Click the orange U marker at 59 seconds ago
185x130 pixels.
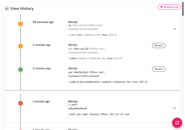tap(20, 24)
